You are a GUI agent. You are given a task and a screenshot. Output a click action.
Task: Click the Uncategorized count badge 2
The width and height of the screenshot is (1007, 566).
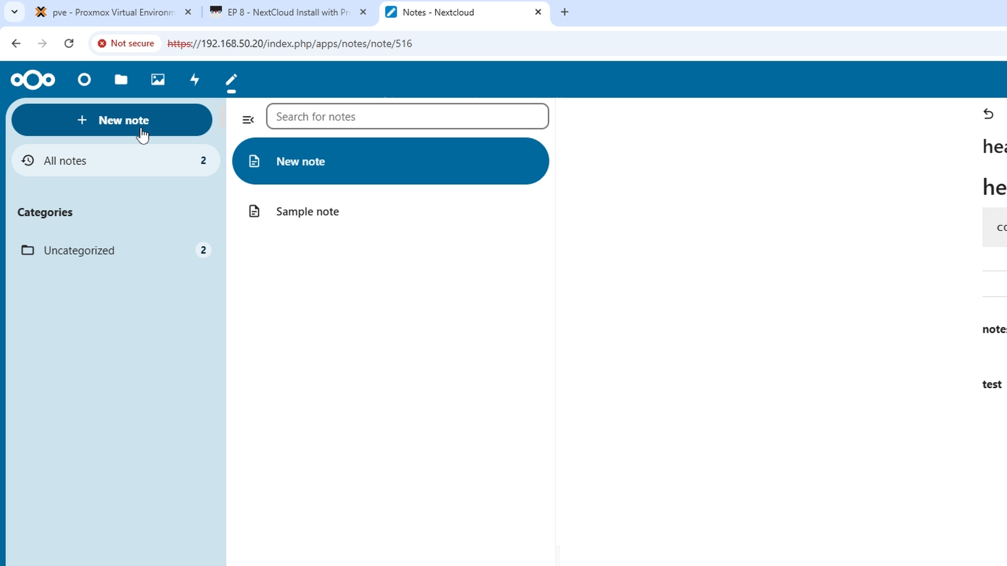click(203, 250)
